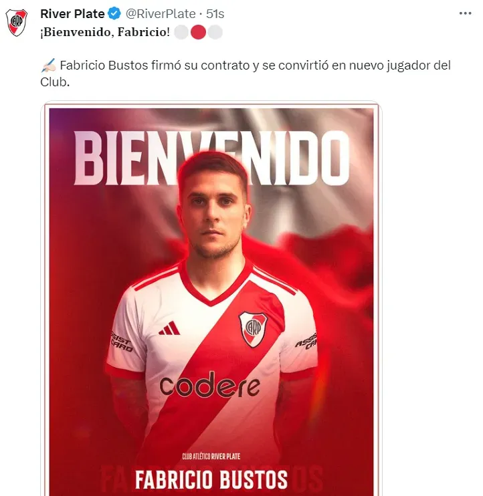Screen dimensions: 483x496
Task: Open the @RiverPlate handle link
Action: pos(161,14)
